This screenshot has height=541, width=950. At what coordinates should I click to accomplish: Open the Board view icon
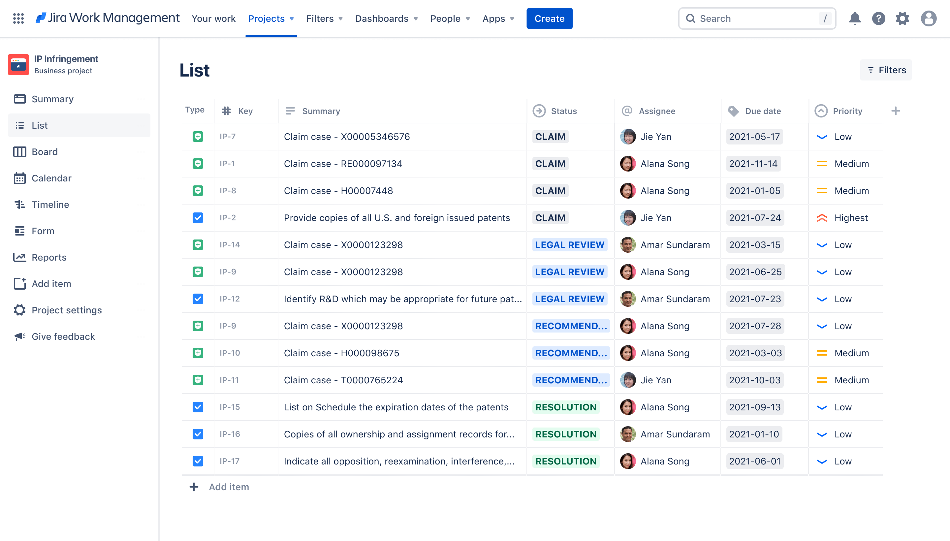click(19, 151)
